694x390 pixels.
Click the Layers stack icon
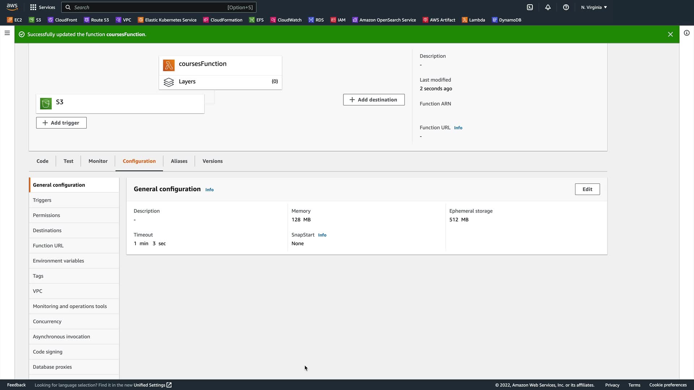[169, 82]
